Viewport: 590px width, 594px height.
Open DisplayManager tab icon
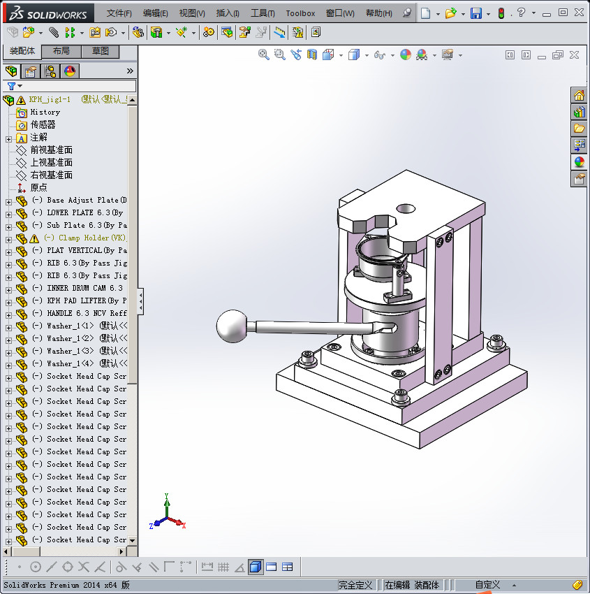pos(70,71)
